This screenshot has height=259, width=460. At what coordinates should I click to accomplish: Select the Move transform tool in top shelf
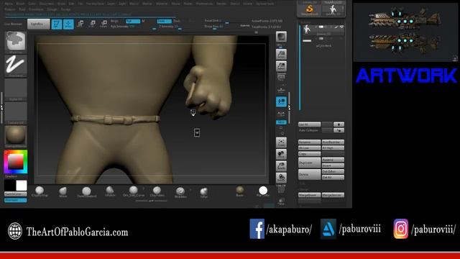point(80,24)
